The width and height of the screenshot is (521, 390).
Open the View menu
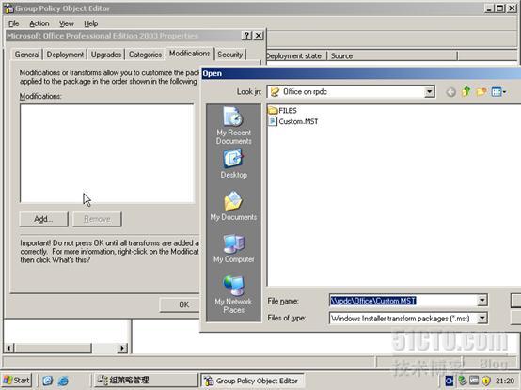(67, 23)
